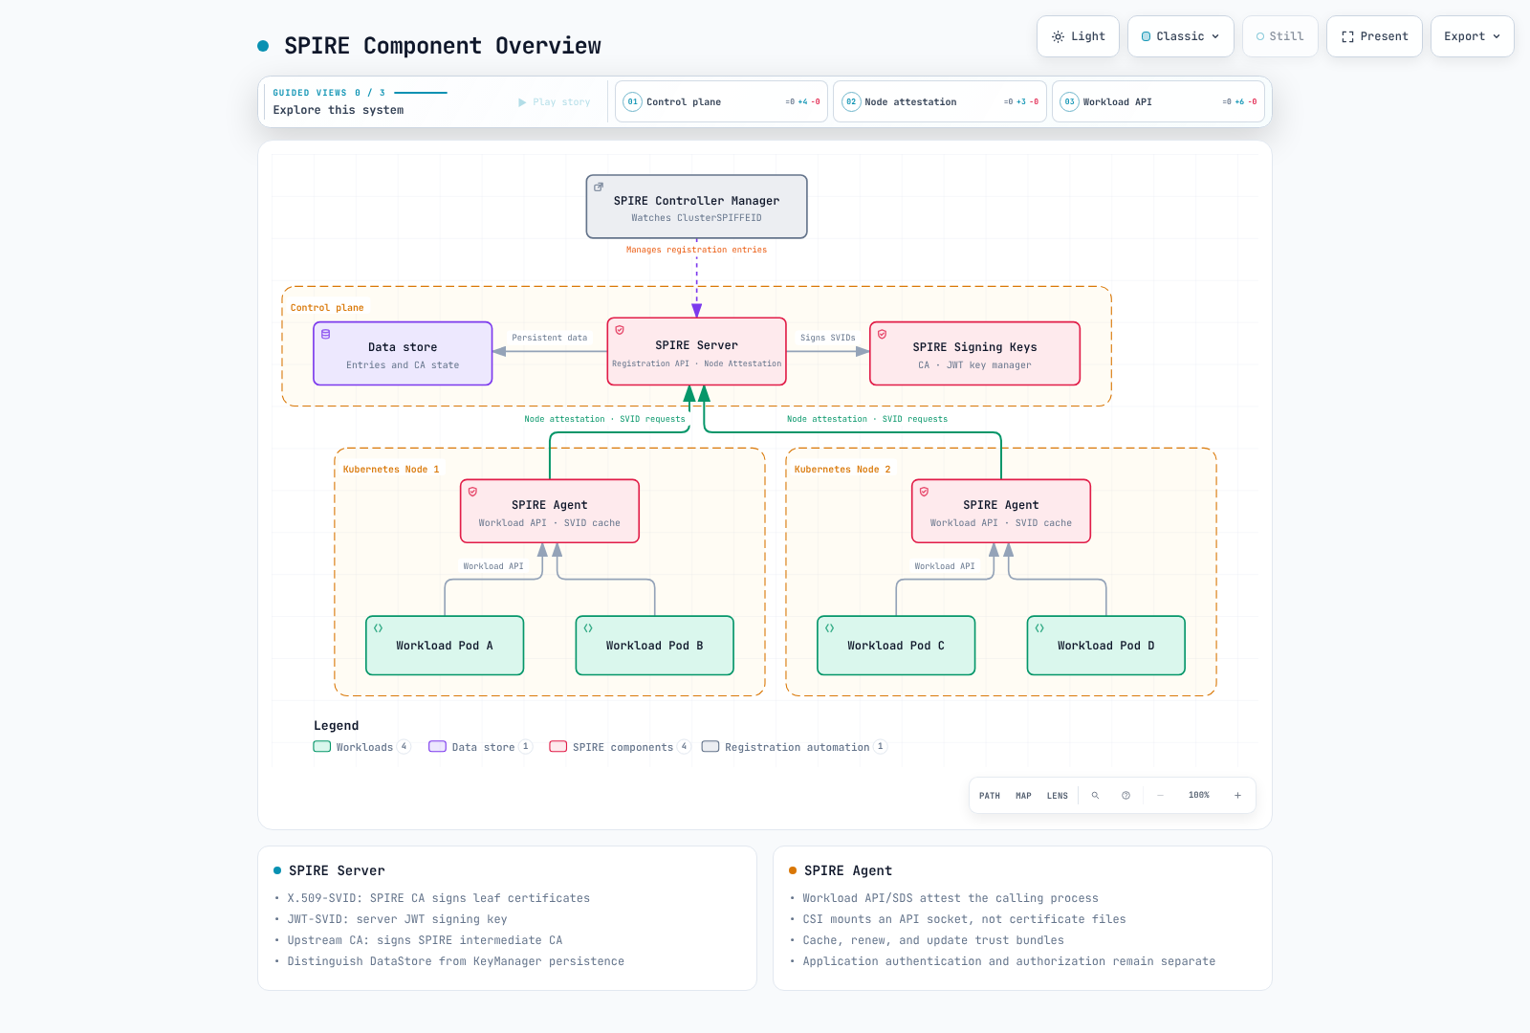The image size is (1530, 1033).
Task: Click the database icon on Data store node
Action: coord(326,334)
